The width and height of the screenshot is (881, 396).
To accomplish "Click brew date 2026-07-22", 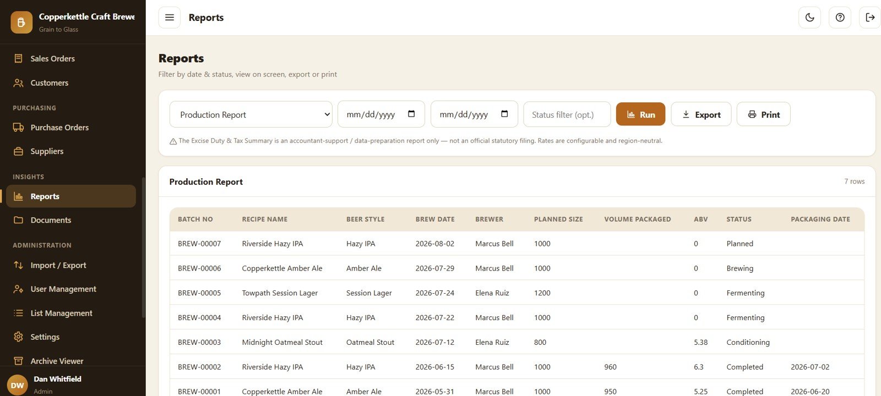I will point(435,317).
